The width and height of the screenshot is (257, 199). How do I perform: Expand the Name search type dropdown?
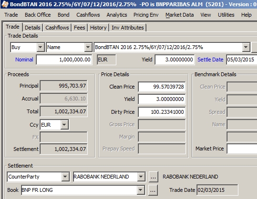88,47
